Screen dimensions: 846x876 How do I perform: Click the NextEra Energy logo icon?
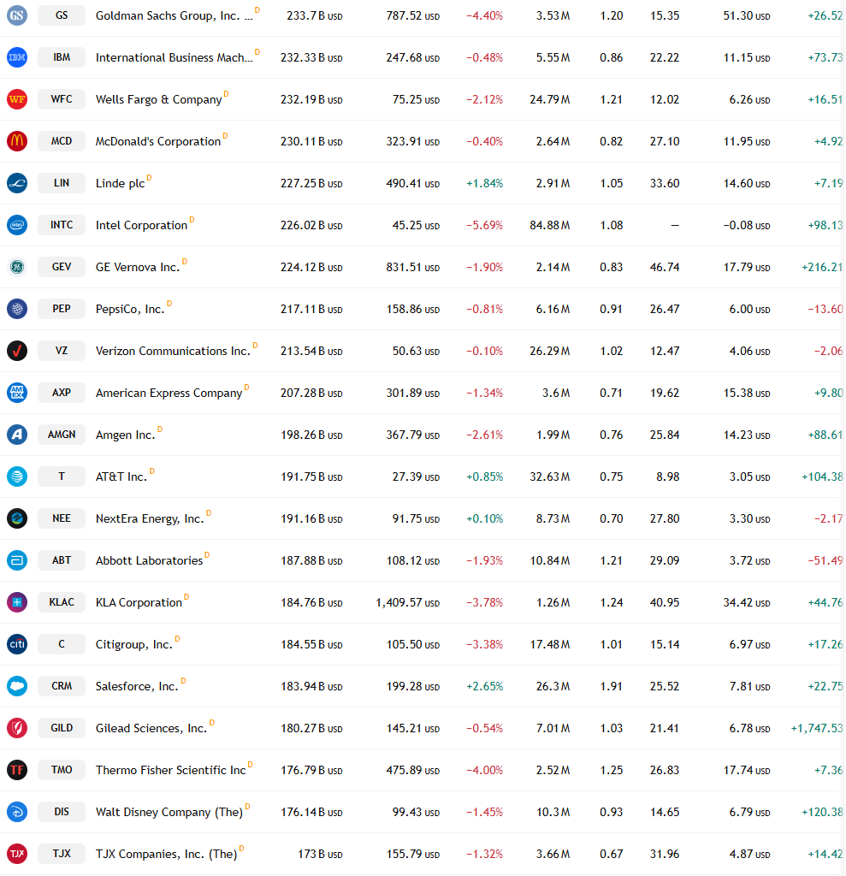[x=17, y=518]
